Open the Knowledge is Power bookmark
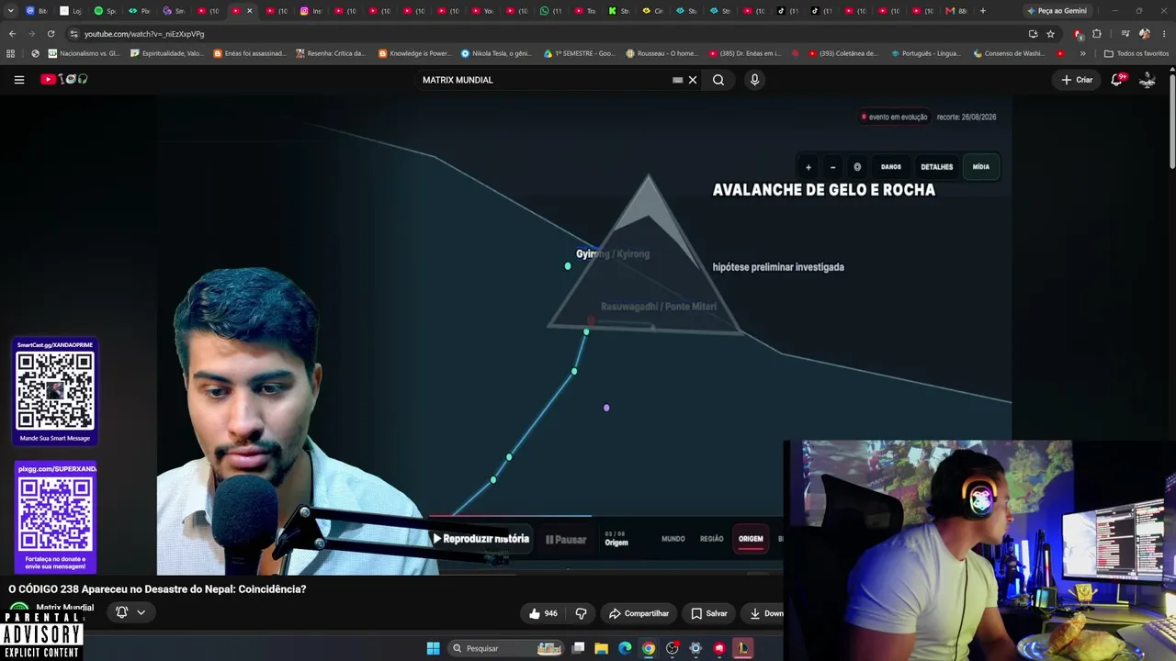This screenshot has height=661, width=1176. tap(414, 53)
